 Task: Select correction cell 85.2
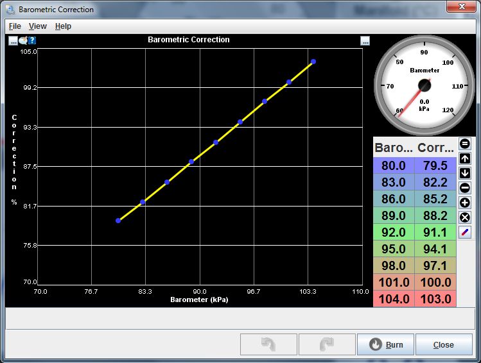pyautogui.click(x=435, y=199)
